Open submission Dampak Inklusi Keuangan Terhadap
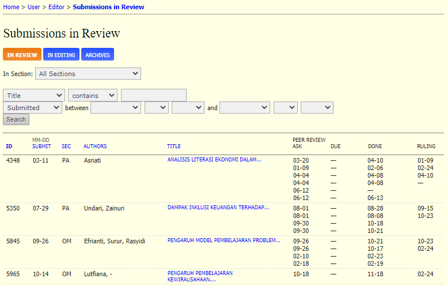The height and width of the screenshot is (286, 447). 218,207
